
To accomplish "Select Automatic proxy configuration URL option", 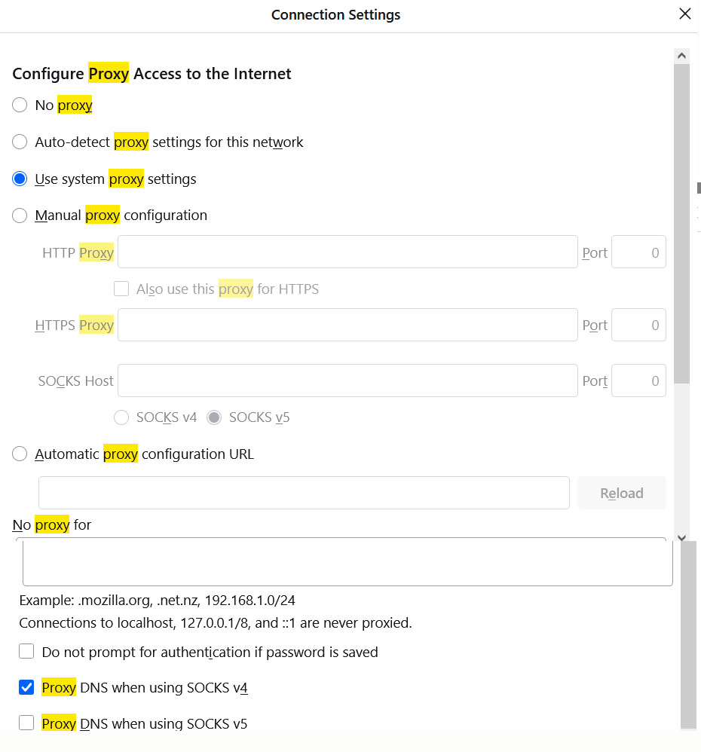I will click(x=20, y=454).
